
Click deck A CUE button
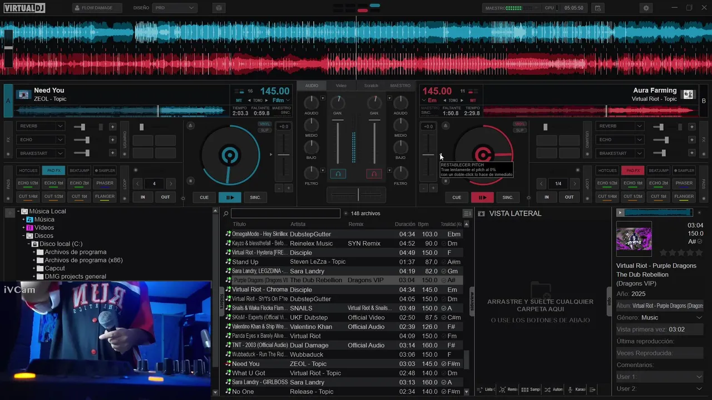click(204, 197)
